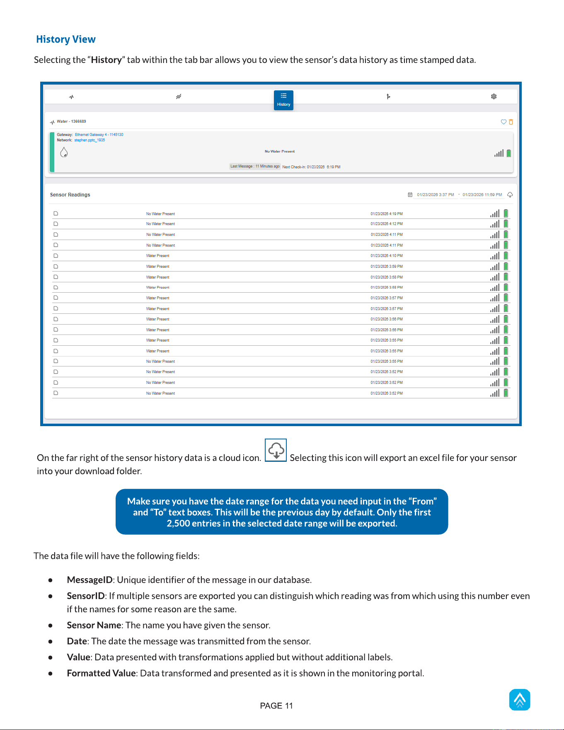Click the To date field 01/23/2026 11:59 PM
This screenshot has width=564, height=730.
(x=482, y=195)
